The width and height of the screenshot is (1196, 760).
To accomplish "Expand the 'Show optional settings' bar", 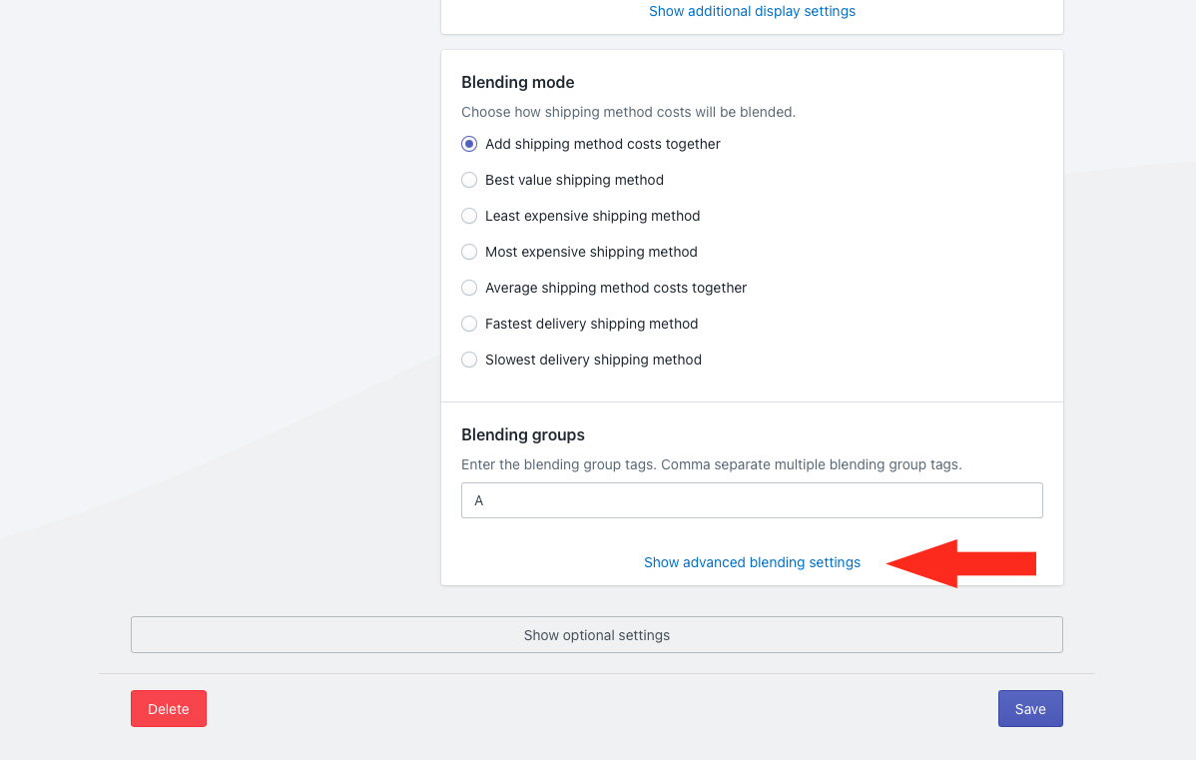I will tap(596, 635).
